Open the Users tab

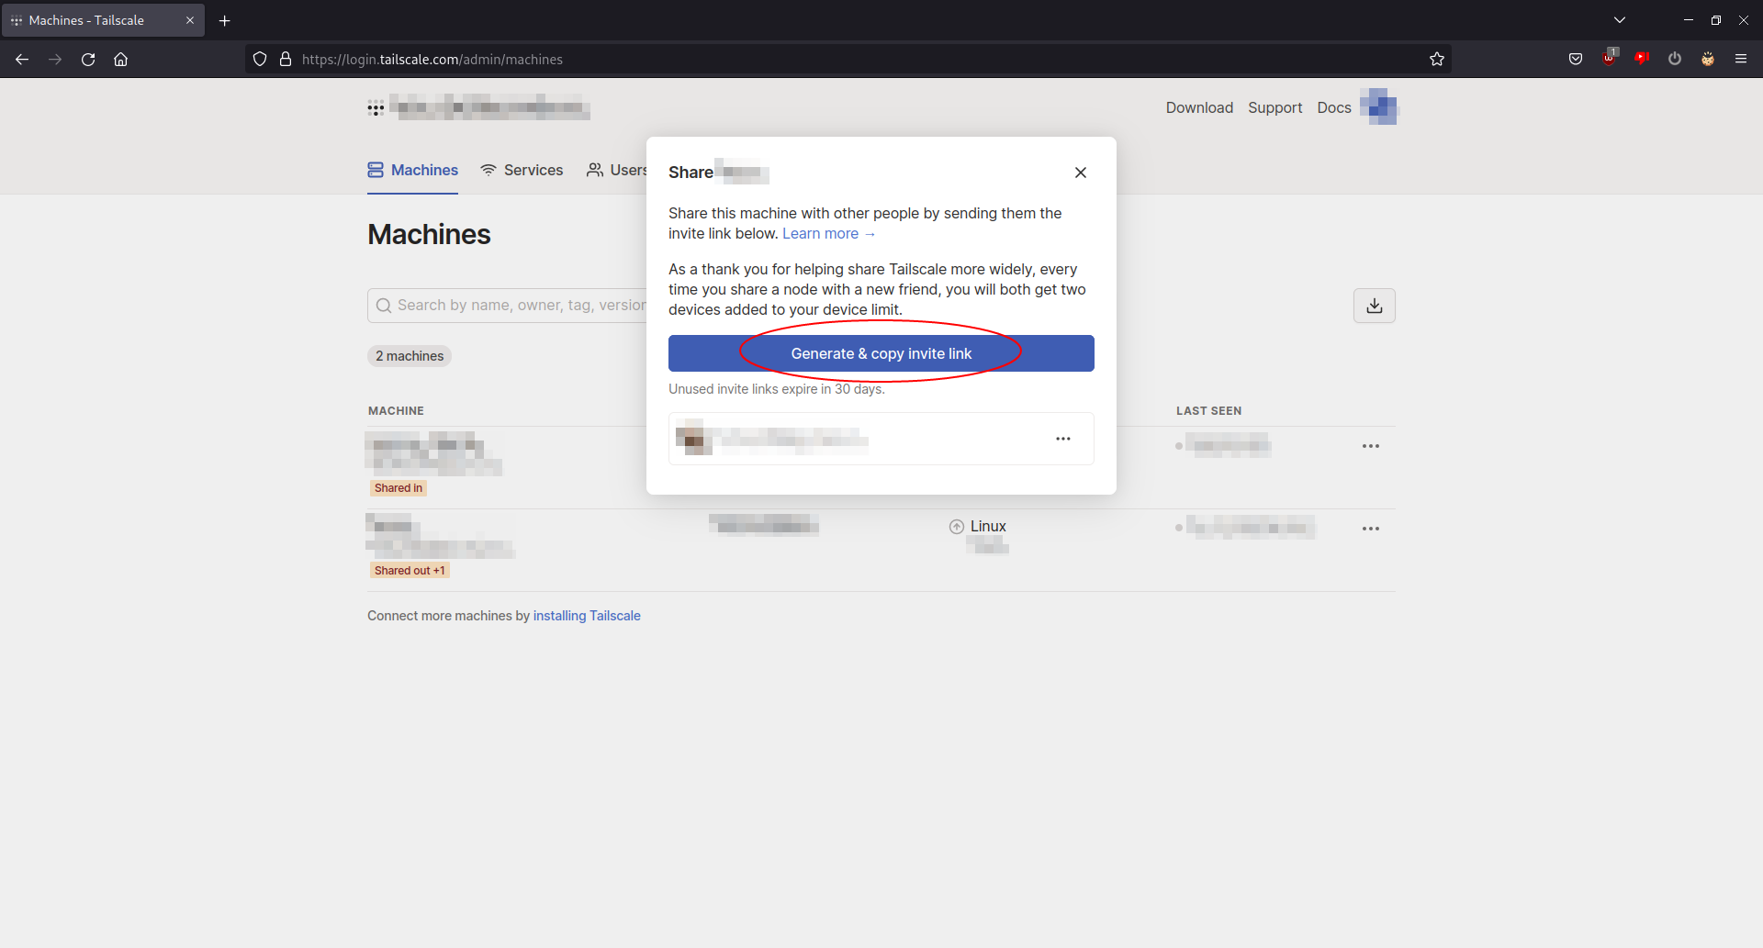click(x=616, y=170)
